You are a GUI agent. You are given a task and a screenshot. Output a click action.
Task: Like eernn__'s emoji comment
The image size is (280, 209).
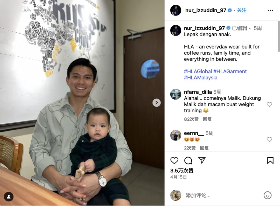[x=269, y=139]
